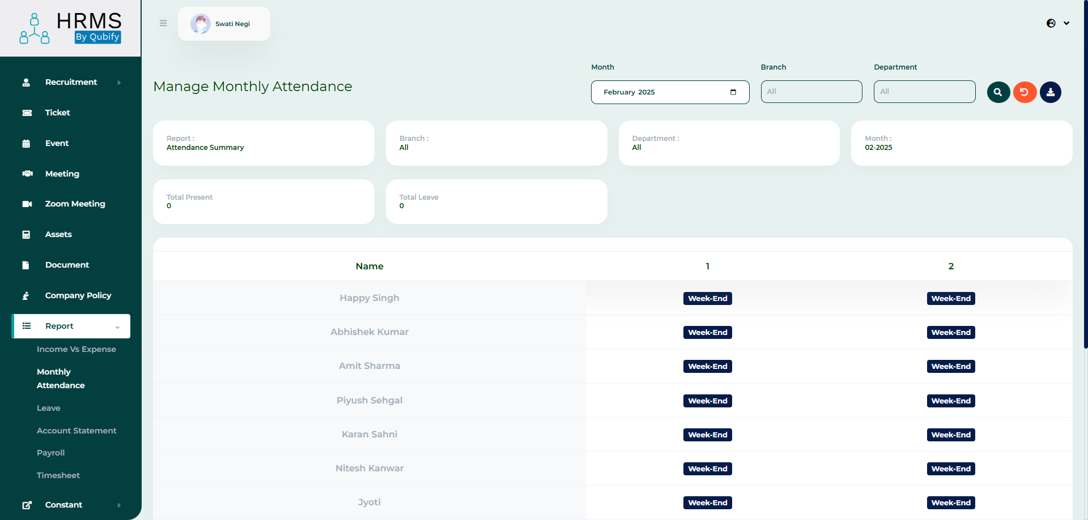Click Karan Sahni name cell
Screen dimensions: 1088x520
(x=369, y=435)
